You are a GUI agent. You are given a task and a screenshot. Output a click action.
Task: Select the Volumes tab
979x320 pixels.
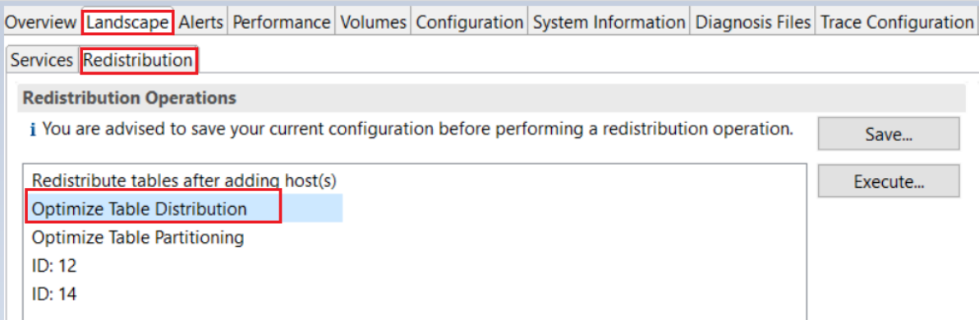tap(374, 22)
